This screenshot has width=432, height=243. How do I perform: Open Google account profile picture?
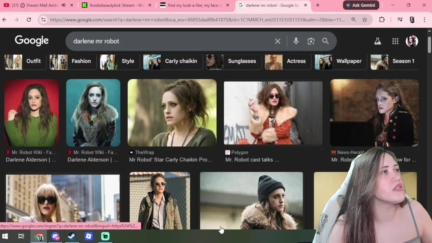tap(412, 41)
